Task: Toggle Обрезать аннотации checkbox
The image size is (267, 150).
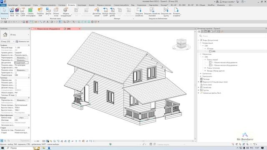Action: (x=16, y=85)
